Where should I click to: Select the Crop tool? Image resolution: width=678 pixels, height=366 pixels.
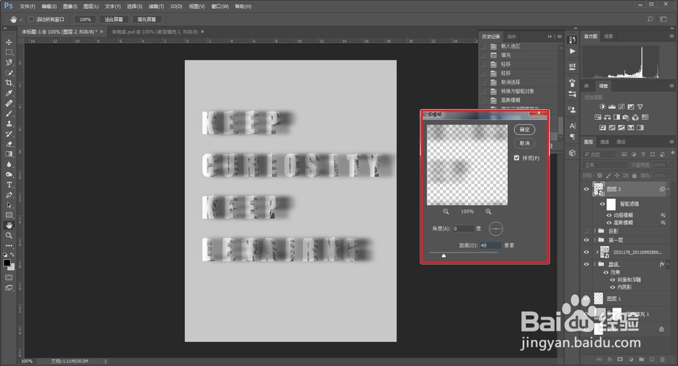tap(9, 83)
